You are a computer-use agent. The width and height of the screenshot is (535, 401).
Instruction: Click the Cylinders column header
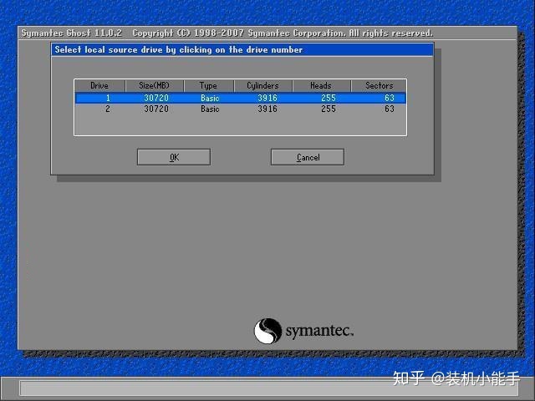(262, 85)
